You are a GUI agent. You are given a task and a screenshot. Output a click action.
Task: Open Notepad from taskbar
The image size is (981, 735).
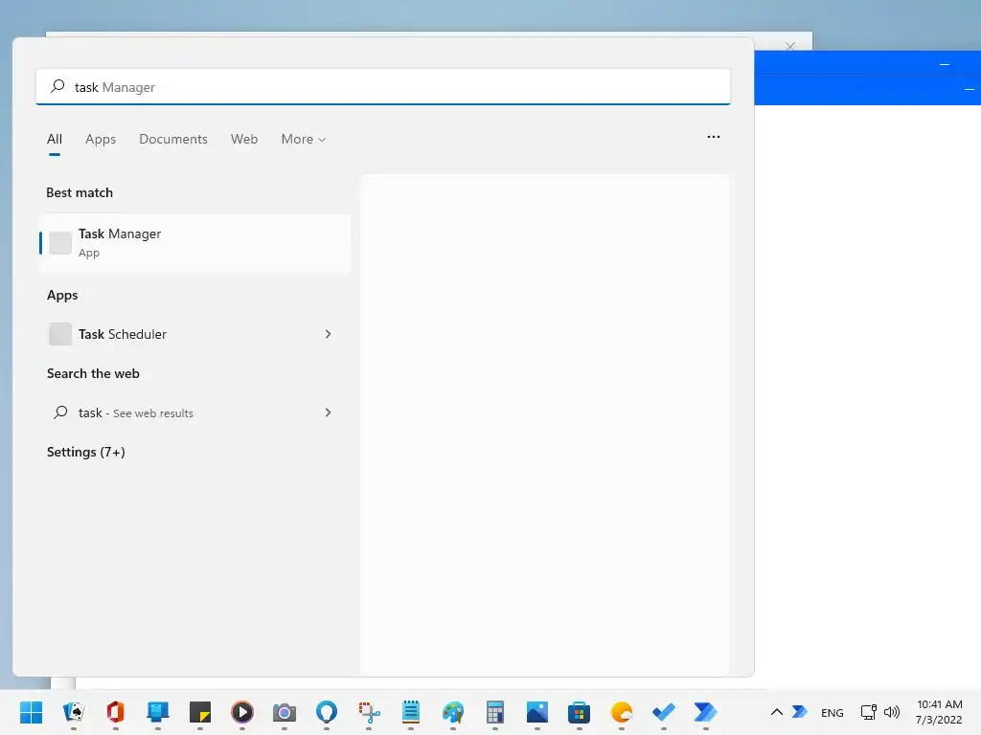tap(411, 712)
